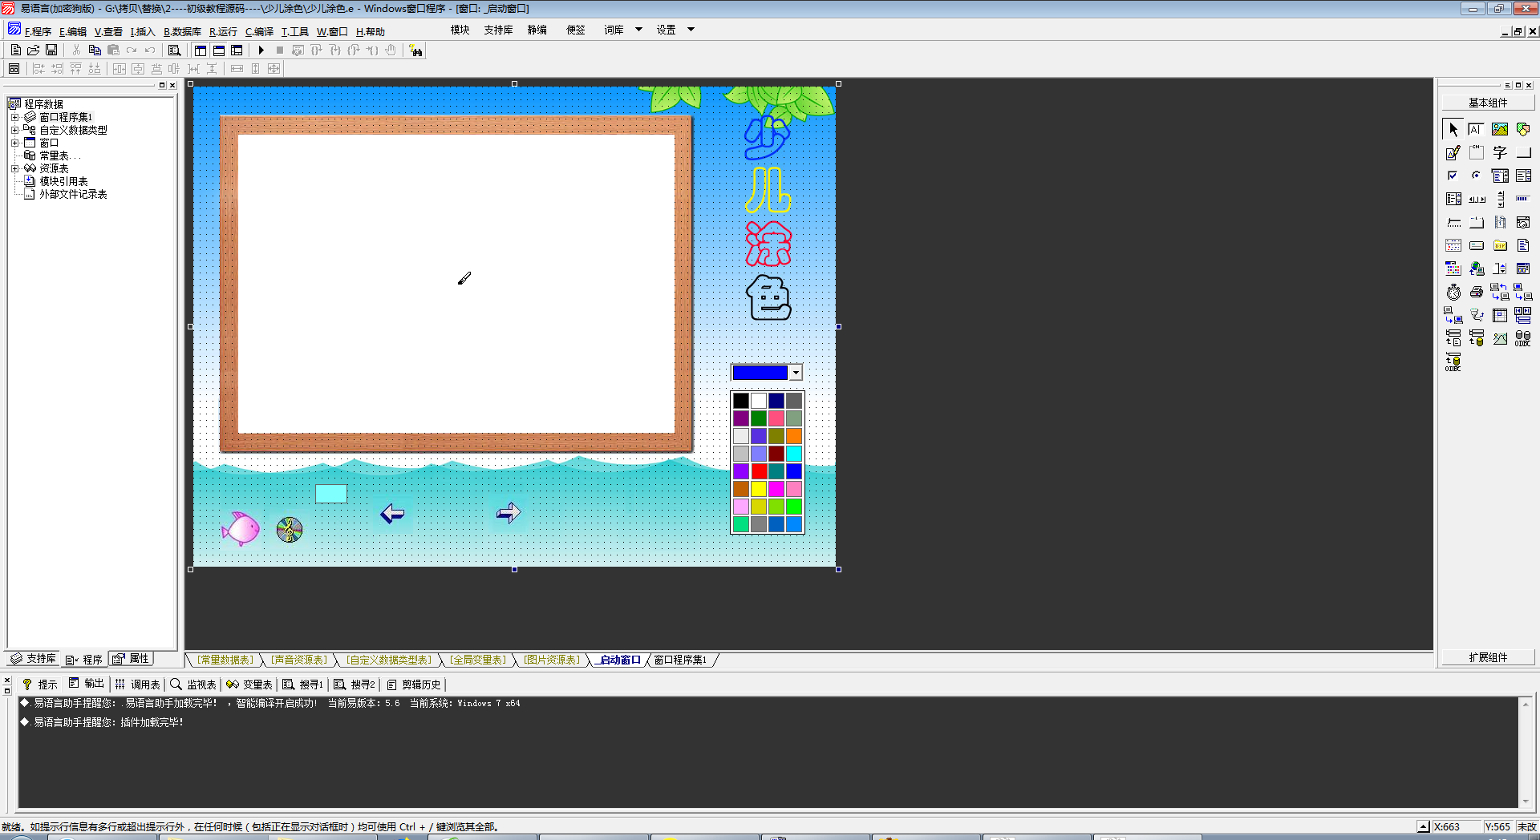The image size is (1540, 840).
Task: Switch to the 窗口程序集1 tab
Action: pyautogui.click(x=680, y=660)
